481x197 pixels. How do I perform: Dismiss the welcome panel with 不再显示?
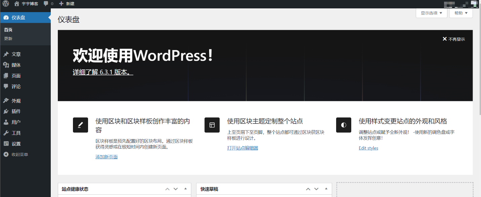(x=454, y=39)
